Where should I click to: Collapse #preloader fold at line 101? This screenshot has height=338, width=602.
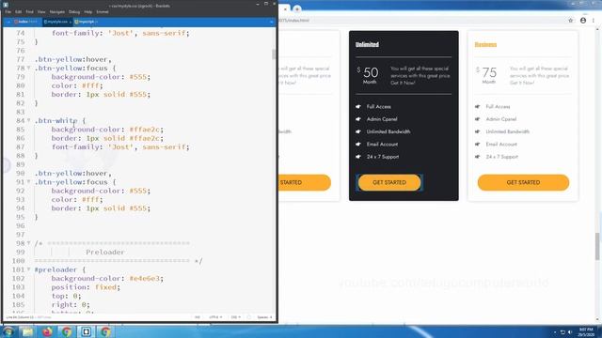tap(29, 269)
